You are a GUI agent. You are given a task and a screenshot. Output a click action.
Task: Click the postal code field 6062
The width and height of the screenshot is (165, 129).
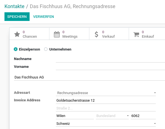[143, 116]
